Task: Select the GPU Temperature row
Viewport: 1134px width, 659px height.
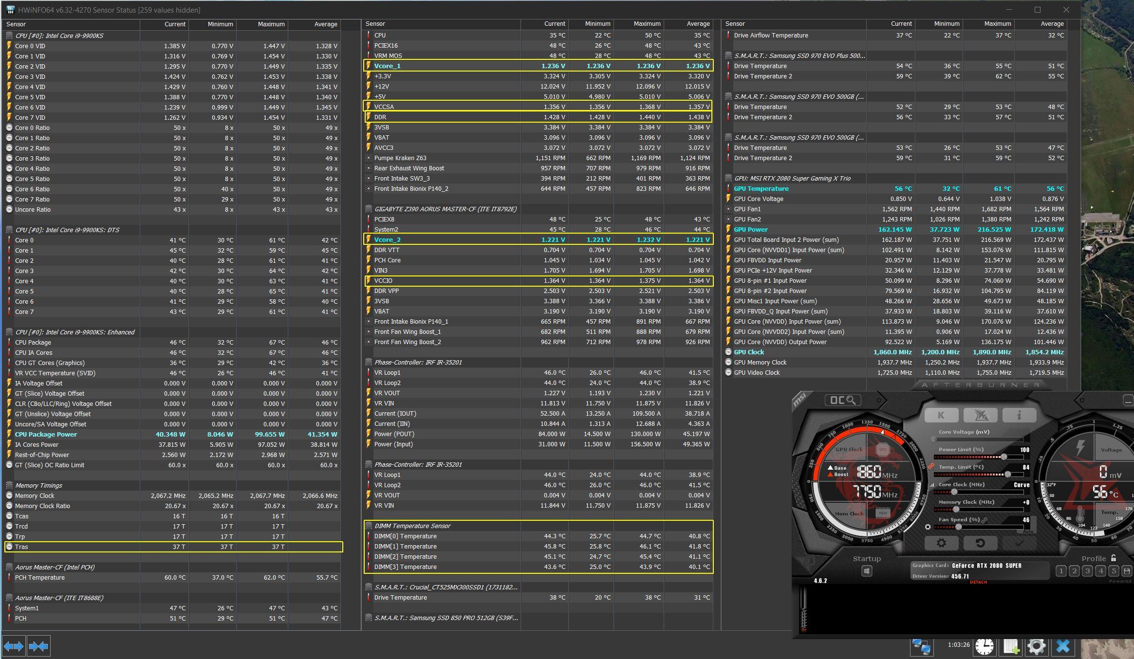Action: tap(895, 188)
